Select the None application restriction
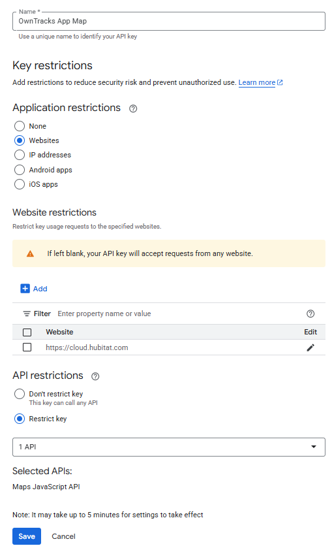 tap(20, 126)
